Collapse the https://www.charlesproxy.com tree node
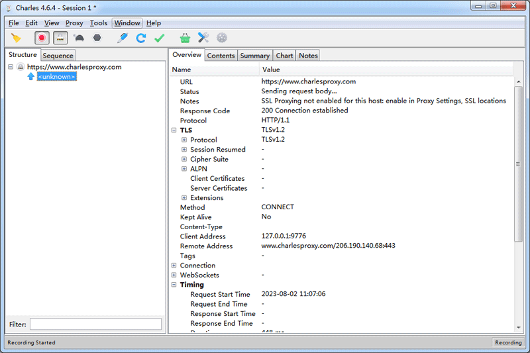The height and width of the screenshot is (353, 530). point(11,67)
